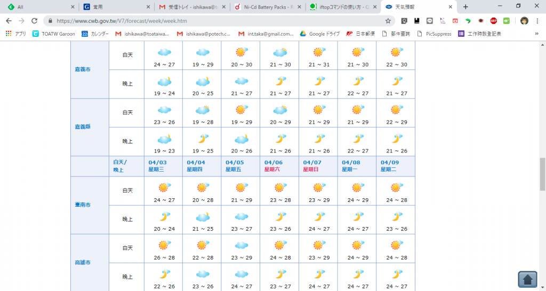Click the 嘉義市 city link
The image size is (546, 291).
(x=83, y=69)
